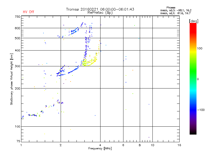The image size is (211, 158).
Task: Click the y-axis tick label '600'
Action: 17,28
